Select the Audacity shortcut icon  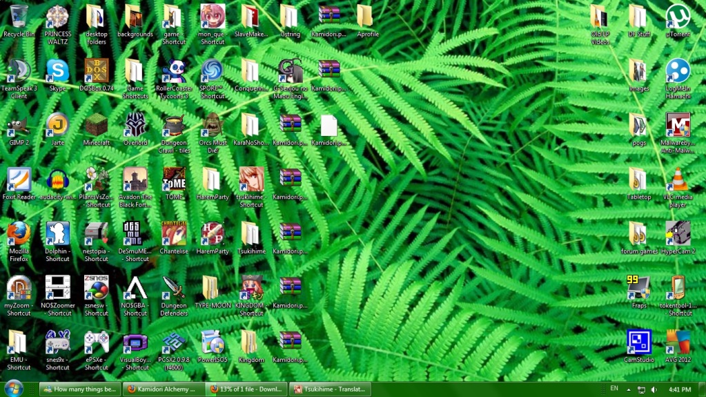pyautogui.click(x=57, y=180)
